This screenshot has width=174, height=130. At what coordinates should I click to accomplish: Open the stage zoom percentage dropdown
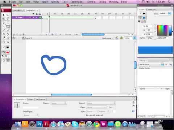coord(134,38)
